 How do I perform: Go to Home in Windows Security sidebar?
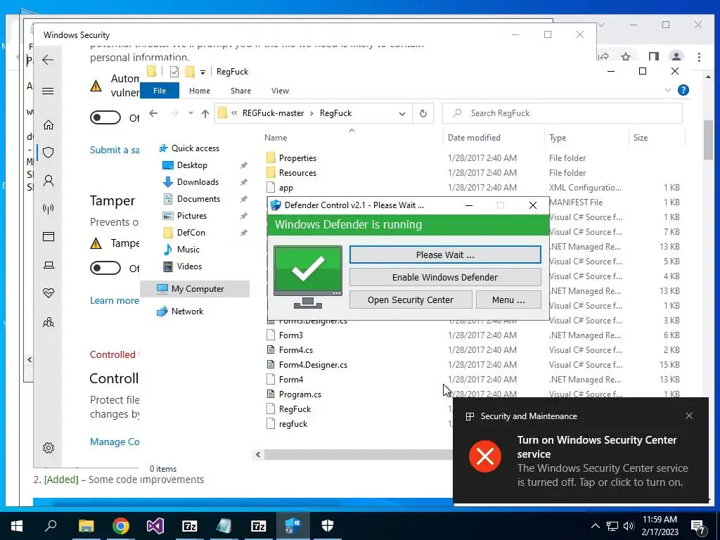tap(49, 125)
